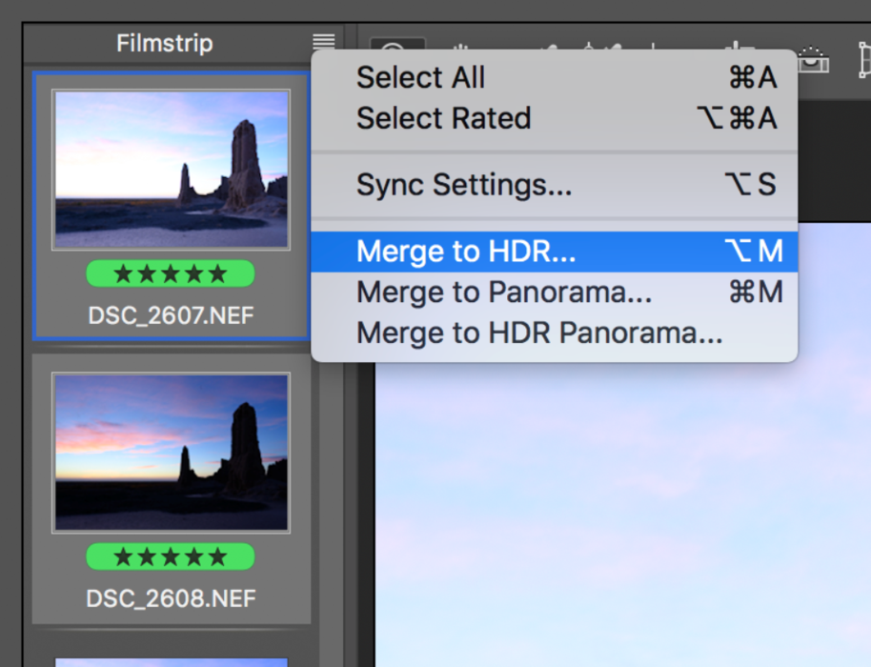Image resolution: width=871 pixels, height=667 pixels.
Task: Select the DSC_2607.NEF thumbnail image
Action: tap(172, 170)
